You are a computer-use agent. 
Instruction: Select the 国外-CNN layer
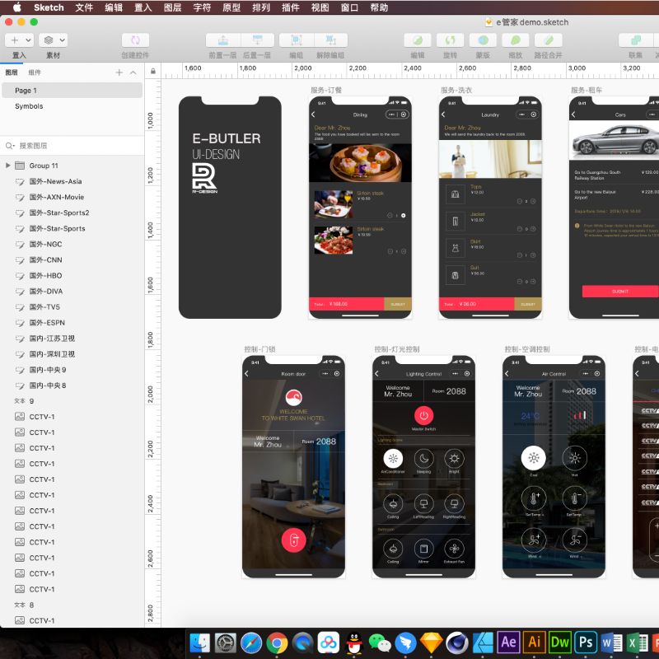[x=72, y=259]
